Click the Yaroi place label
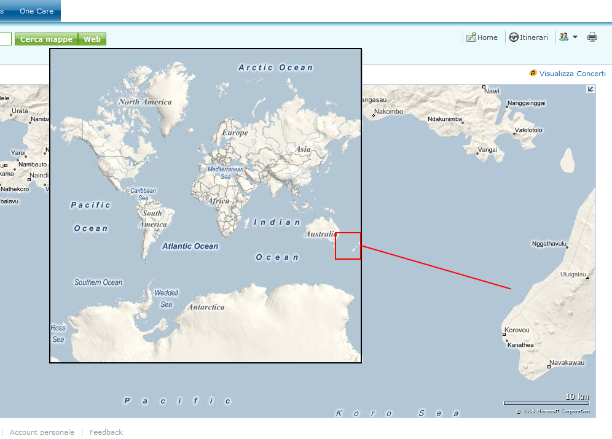Screen dimensions: 612x439 tap(18, 153)
